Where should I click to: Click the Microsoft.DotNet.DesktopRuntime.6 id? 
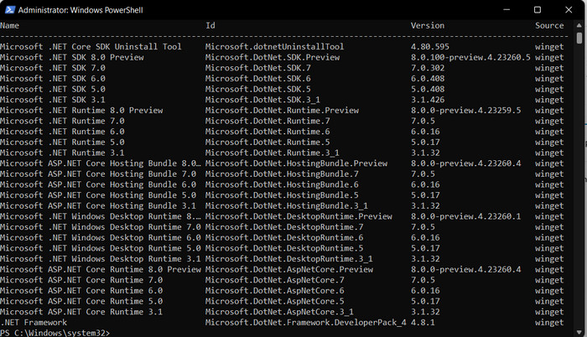pyautogui.click(x=284, y=238)
